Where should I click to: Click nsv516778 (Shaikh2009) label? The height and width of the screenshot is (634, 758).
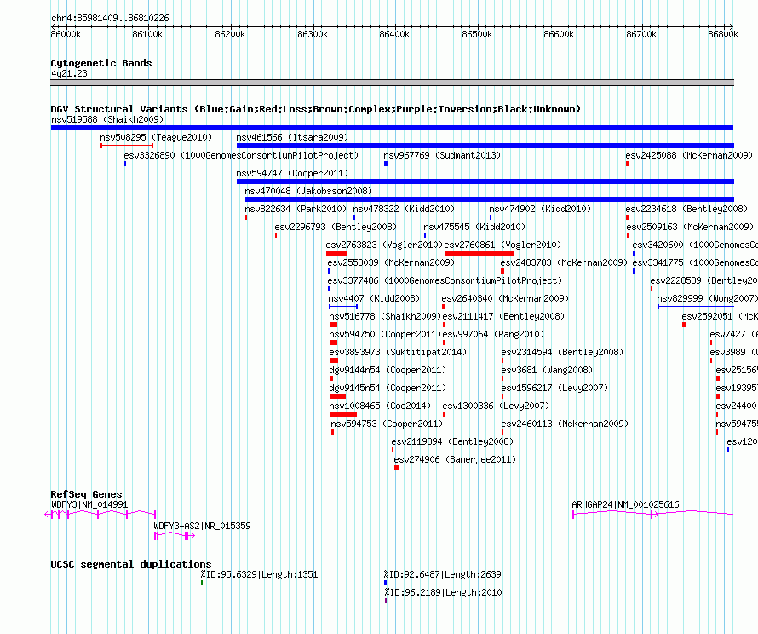(385, 316)
